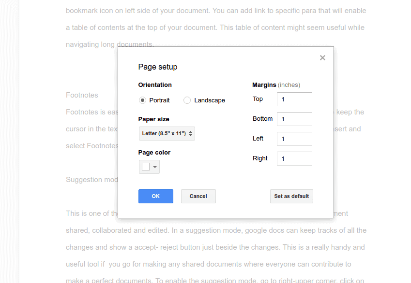The height and width of the screenshot is (283, 411).
Task: Click Set as default button
Action: point(291,196)
